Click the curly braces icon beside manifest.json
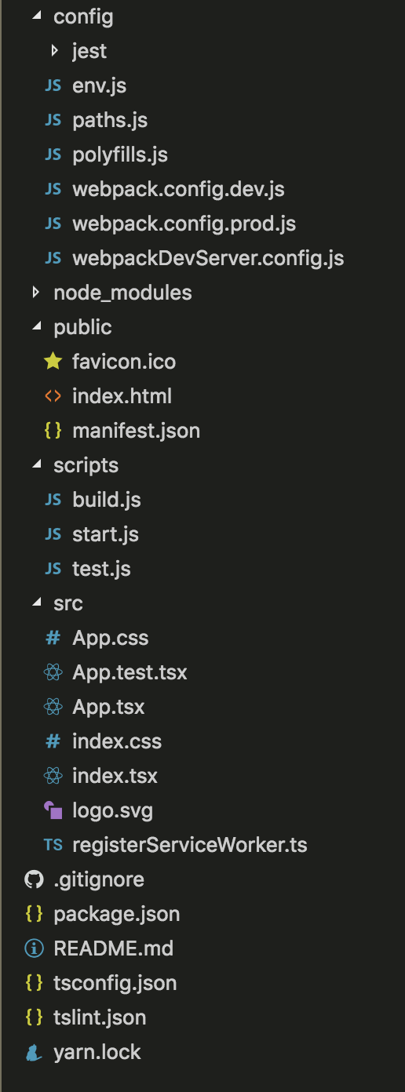This screenshot has height=1092, width=405. click(x=53, y=431)
